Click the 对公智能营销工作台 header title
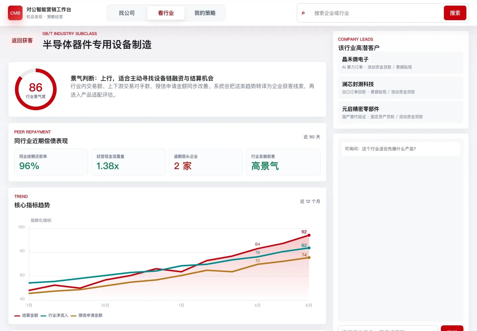Image resolution: width=477 pixels, height=331 pixels. pyautogui.click(x=49, y=10)
